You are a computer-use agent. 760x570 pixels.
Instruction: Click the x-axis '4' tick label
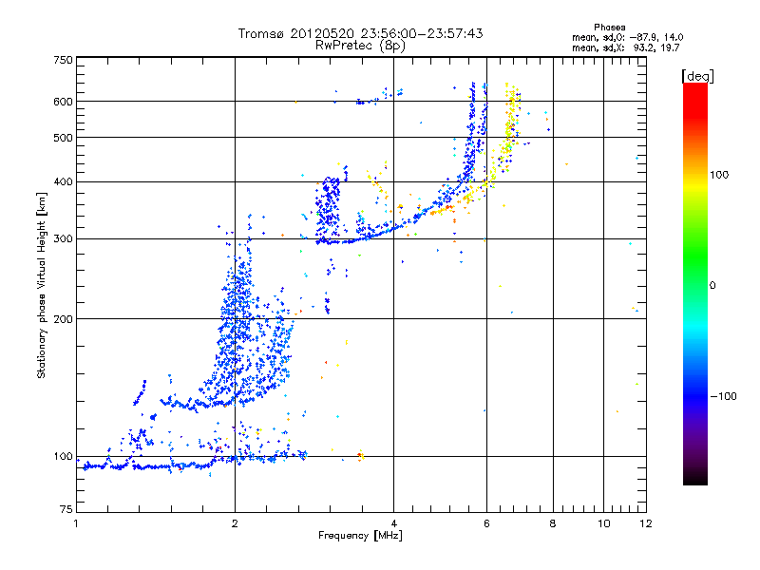point(393,523)
